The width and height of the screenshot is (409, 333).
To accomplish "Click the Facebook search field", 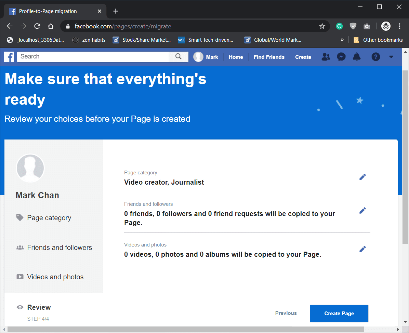I will [x=93, y=57].
